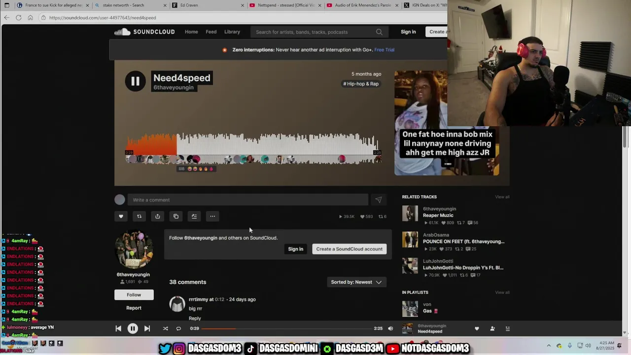Close the 'Ed Craven' browser tab

(242, 5)
